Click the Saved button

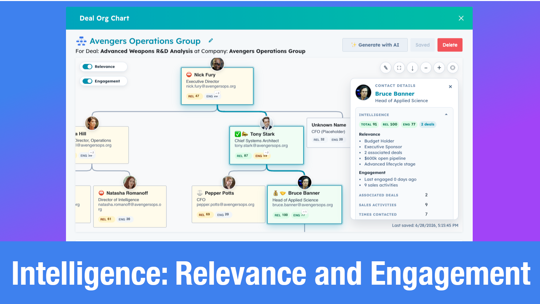click(423, 45)
